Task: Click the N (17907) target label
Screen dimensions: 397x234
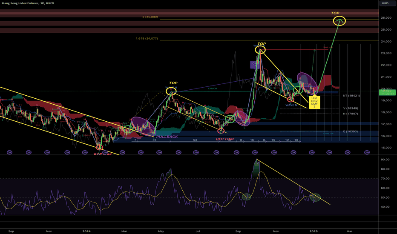Action: coord(351,114)
